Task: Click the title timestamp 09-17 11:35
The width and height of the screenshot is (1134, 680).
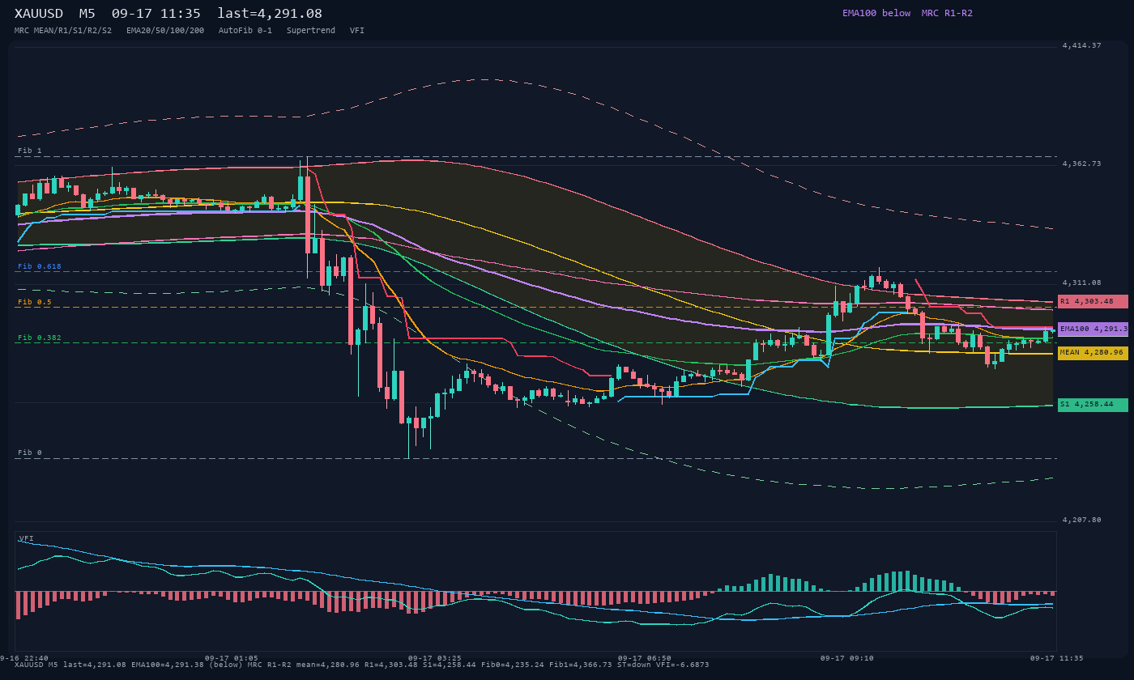Action: (156, 14)
